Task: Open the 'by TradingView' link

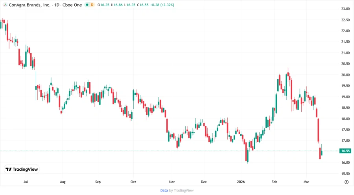Action: point(181,191)
